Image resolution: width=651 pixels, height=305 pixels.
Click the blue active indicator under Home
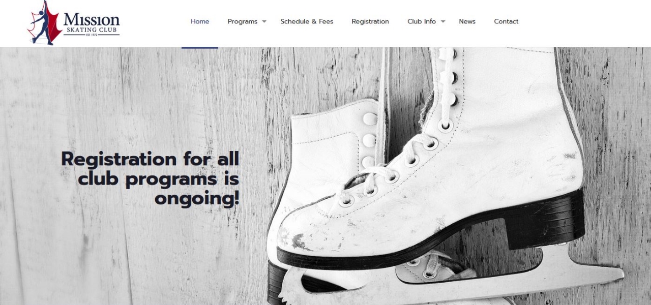pyautogui.click(x=200, y=47)
